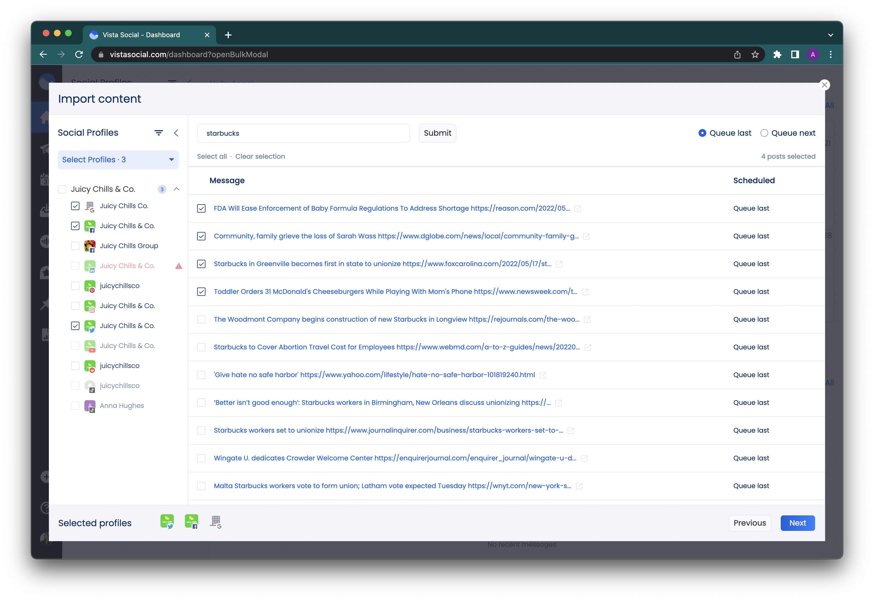Click Select all posts
This screenshot has width=874, height=600.
tap(212, 157)
